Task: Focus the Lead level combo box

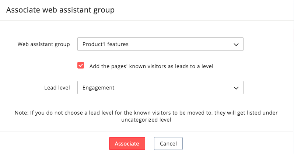Action: [x=160, y=88]
